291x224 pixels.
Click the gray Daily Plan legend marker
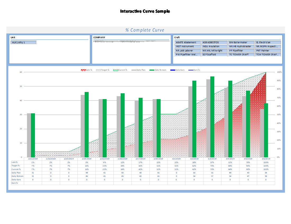[x=134, y=70]
